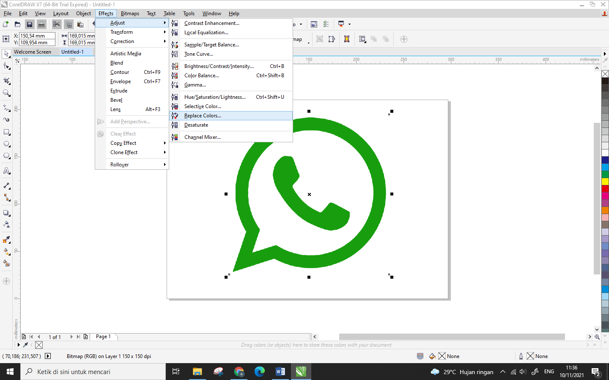The width and height of the screenshot is (609, 380).
Task: Choose Hue/Saturation/Lightness option
Action: tap(231, 97)
